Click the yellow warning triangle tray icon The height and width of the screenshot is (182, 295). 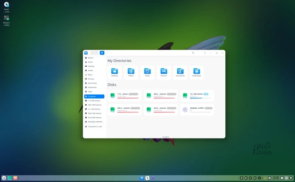coord(265,178)
